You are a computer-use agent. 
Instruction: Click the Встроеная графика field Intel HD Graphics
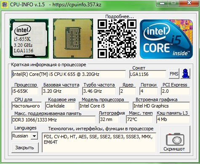point(161,106)
